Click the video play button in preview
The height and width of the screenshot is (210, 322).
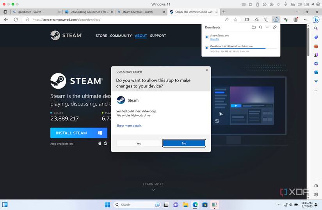pos(236,106)
